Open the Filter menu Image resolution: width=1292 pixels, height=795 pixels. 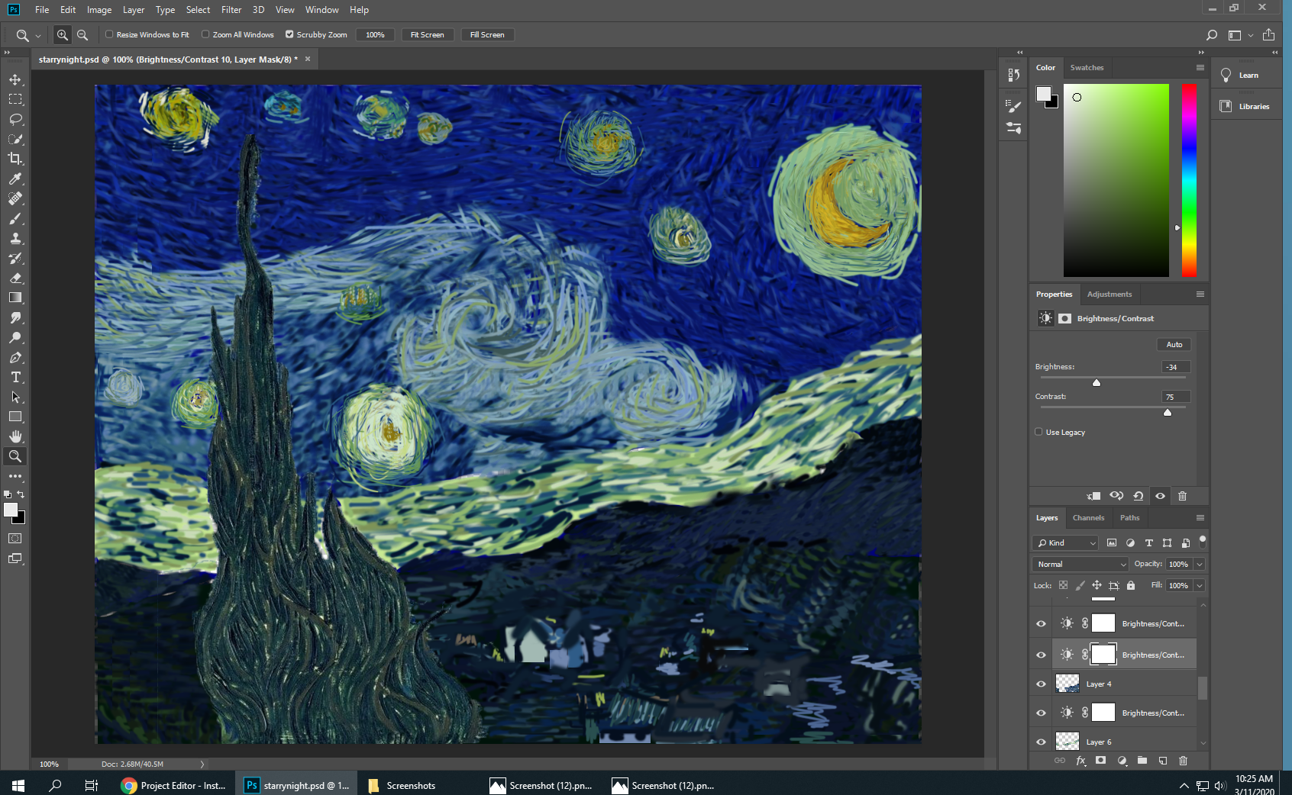tap(231, 10)
